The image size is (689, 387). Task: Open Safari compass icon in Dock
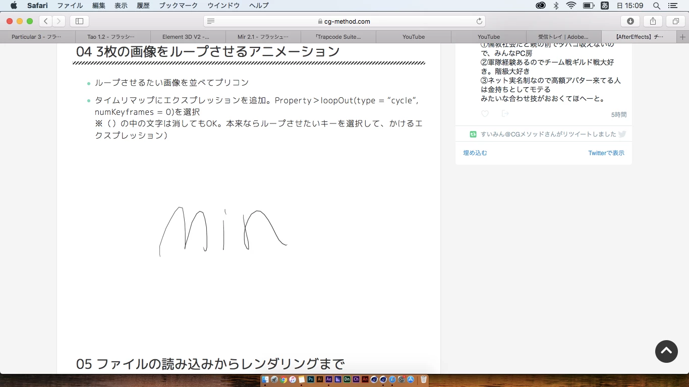392,379
